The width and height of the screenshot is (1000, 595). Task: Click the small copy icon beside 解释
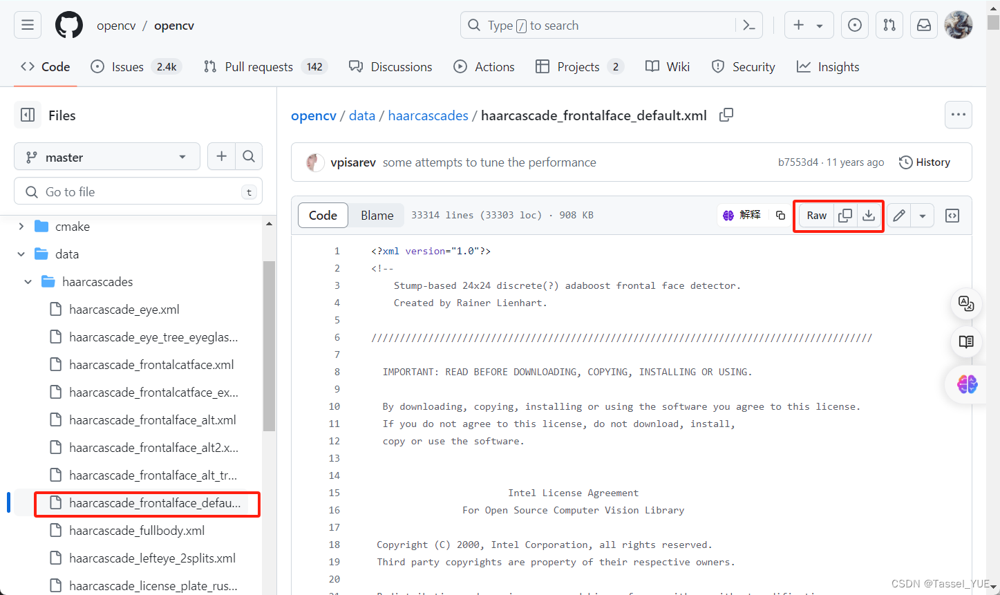tap(780, 216)
